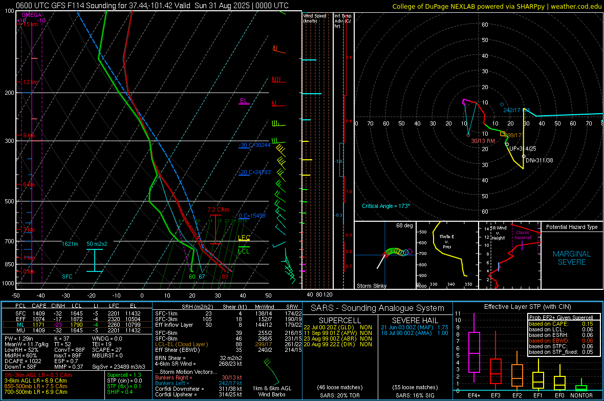604x401 pixels.
Task: Click the Wind Speed (knots) panel header
Action: tap(315, 18)
